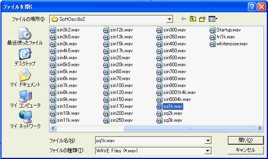The image size is (268, 159).
Task: Select the file sin3k5.wav
Action: click(x=65, y=37)
